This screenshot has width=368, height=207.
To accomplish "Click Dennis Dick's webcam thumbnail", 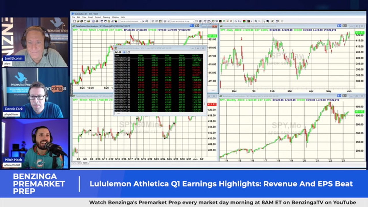I will click(35, 93).
